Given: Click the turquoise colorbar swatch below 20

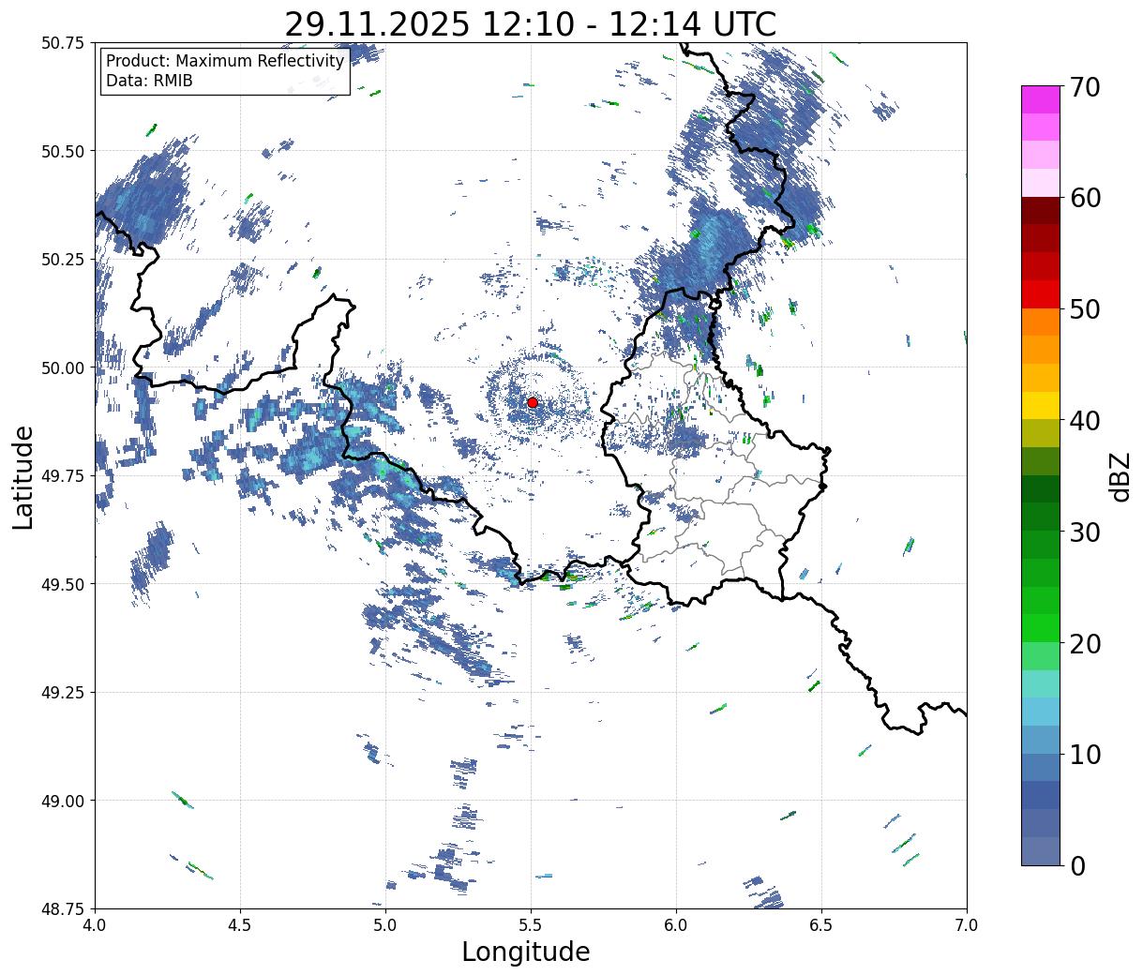Looking at the screenshot, I should pyautogui.click(x=1041, y=683).
